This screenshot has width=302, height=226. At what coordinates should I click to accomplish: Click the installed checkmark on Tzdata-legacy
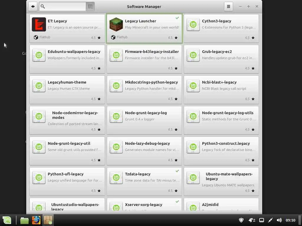[177, 171]
